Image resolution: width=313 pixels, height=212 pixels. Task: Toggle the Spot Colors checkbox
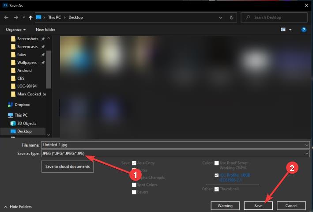(134, 185)
